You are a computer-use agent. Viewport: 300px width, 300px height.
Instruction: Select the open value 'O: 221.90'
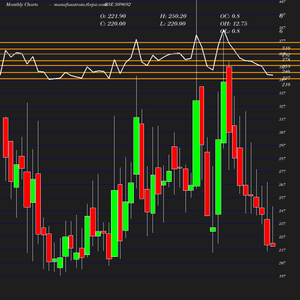pos(113,16)
